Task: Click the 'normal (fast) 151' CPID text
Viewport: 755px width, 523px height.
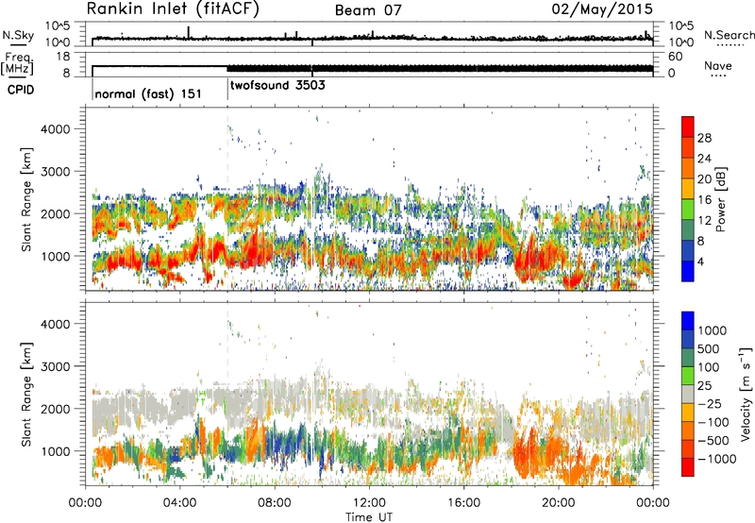Action: click(148, 93)
